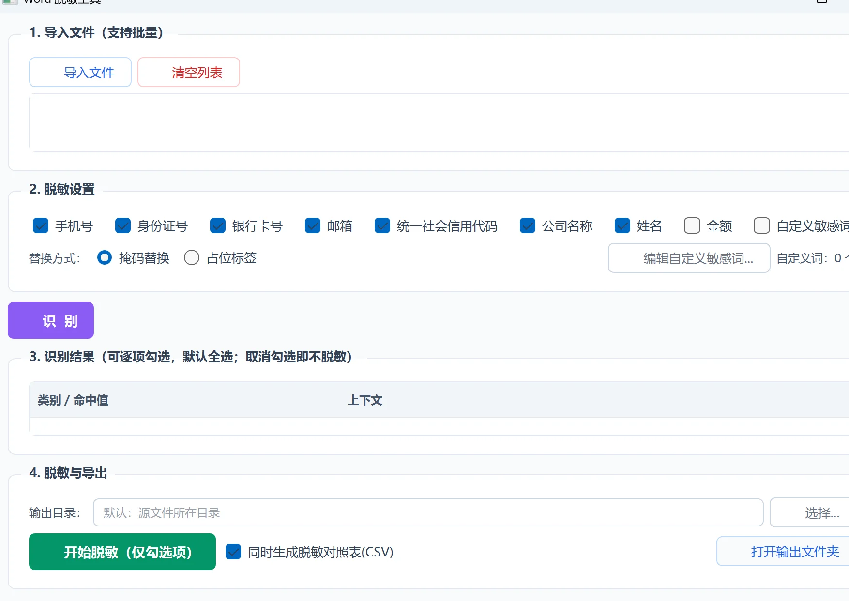Screen dimensions: 849x601
Task: Click the imported file list area
Action: pos(439,122)
